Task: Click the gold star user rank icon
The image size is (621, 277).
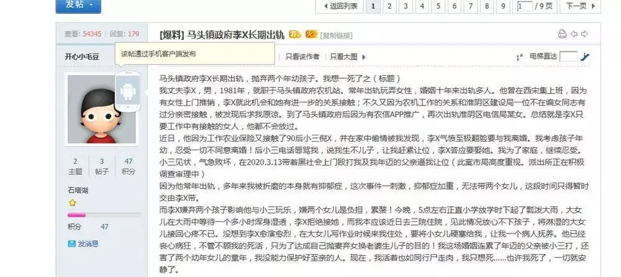Action: point(72,202)
